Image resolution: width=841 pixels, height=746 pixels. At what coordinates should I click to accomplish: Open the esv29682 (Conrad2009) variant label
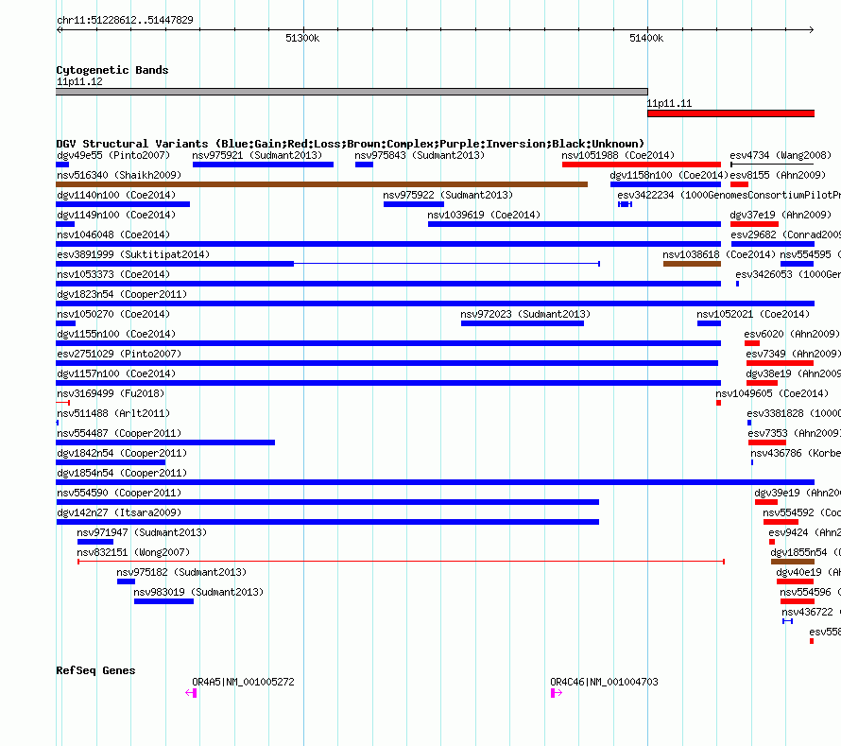786,234
